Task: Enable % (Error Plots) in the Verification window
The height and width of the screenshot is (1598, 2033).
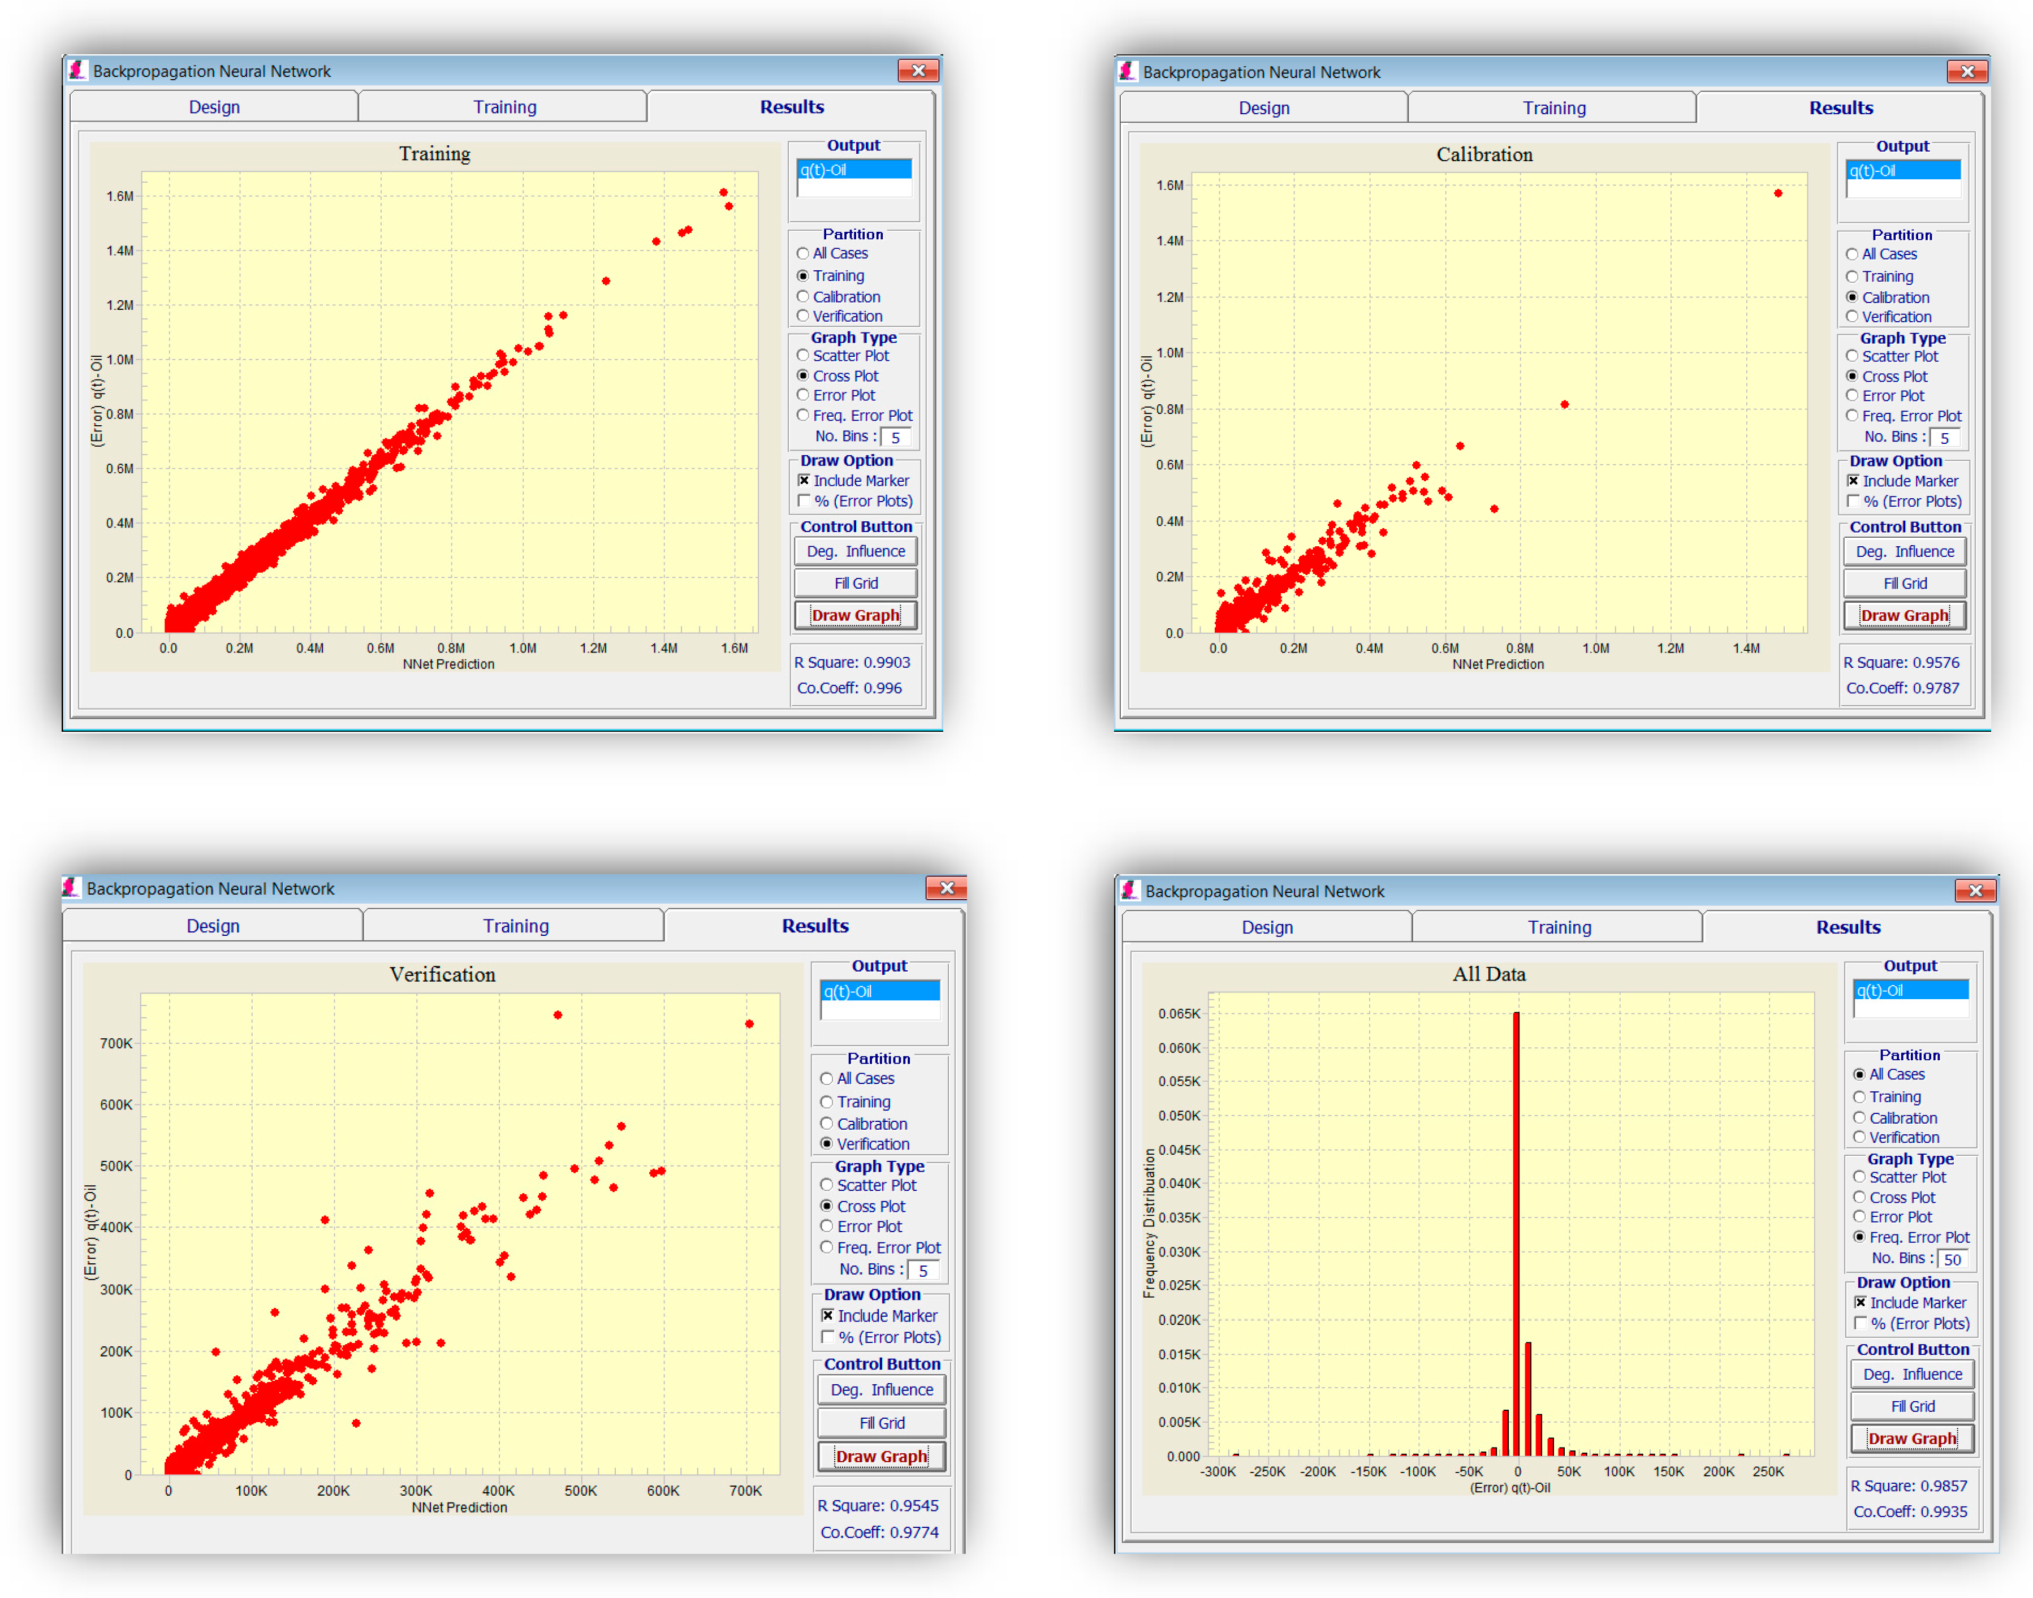Action: [x=881, y=1337]
